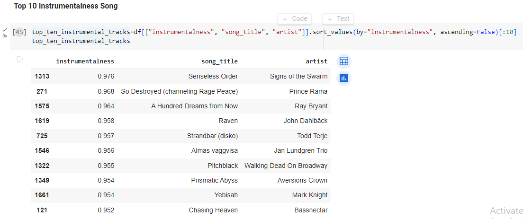
Task: Click the cell output toggle icon
Action: 20,59
